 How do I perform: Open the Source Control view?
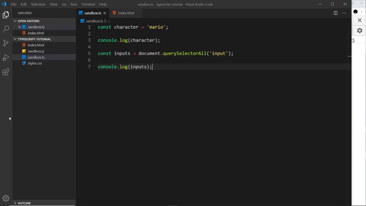[6, 43]
